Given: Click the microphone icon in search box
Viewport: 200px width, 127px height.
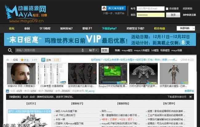Looking at the screenshot, I should (82, 50).
